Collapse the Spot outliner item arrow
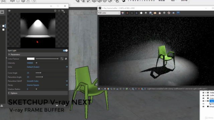Viewport: 214px width, 120px height. tap(206, 101)
